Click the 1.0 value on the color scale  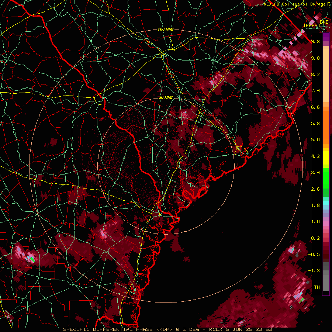point(315,222)
